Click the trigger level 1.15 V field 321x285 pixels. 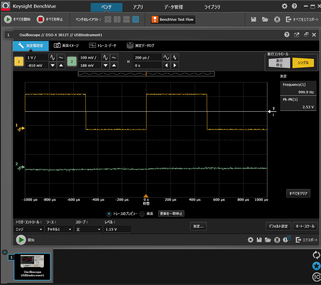tap(117, 229)
